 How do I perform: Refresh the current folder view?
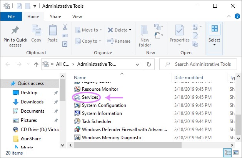point(148,64)
